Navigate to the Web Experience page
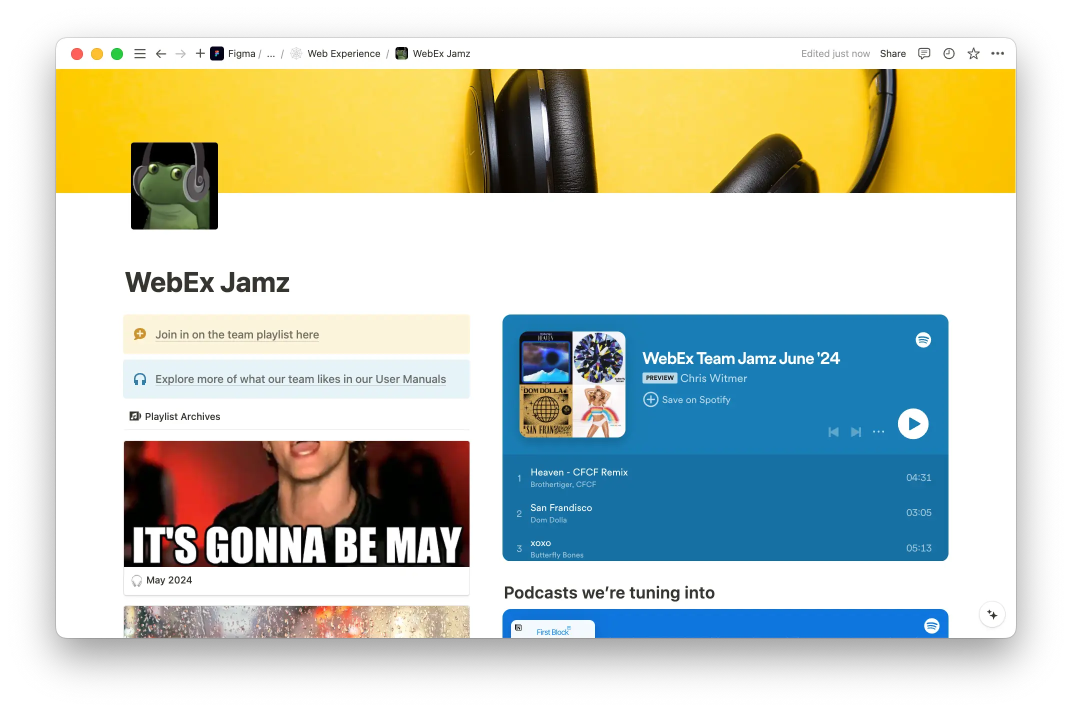The height and width of the screenshot is (712, 1072). (344, 53)
